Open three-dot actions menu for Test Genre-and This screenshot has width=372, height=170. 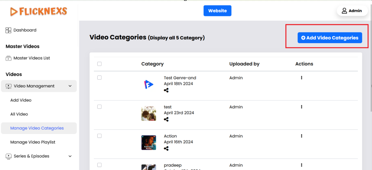pyautogui.click(x=301, y=78)
